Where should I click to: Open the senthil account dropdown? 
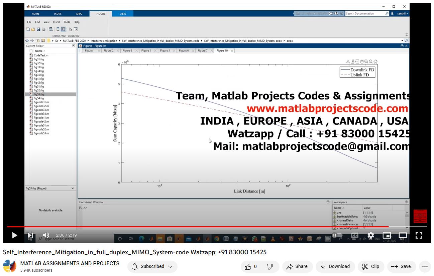(x=403, y=13)
